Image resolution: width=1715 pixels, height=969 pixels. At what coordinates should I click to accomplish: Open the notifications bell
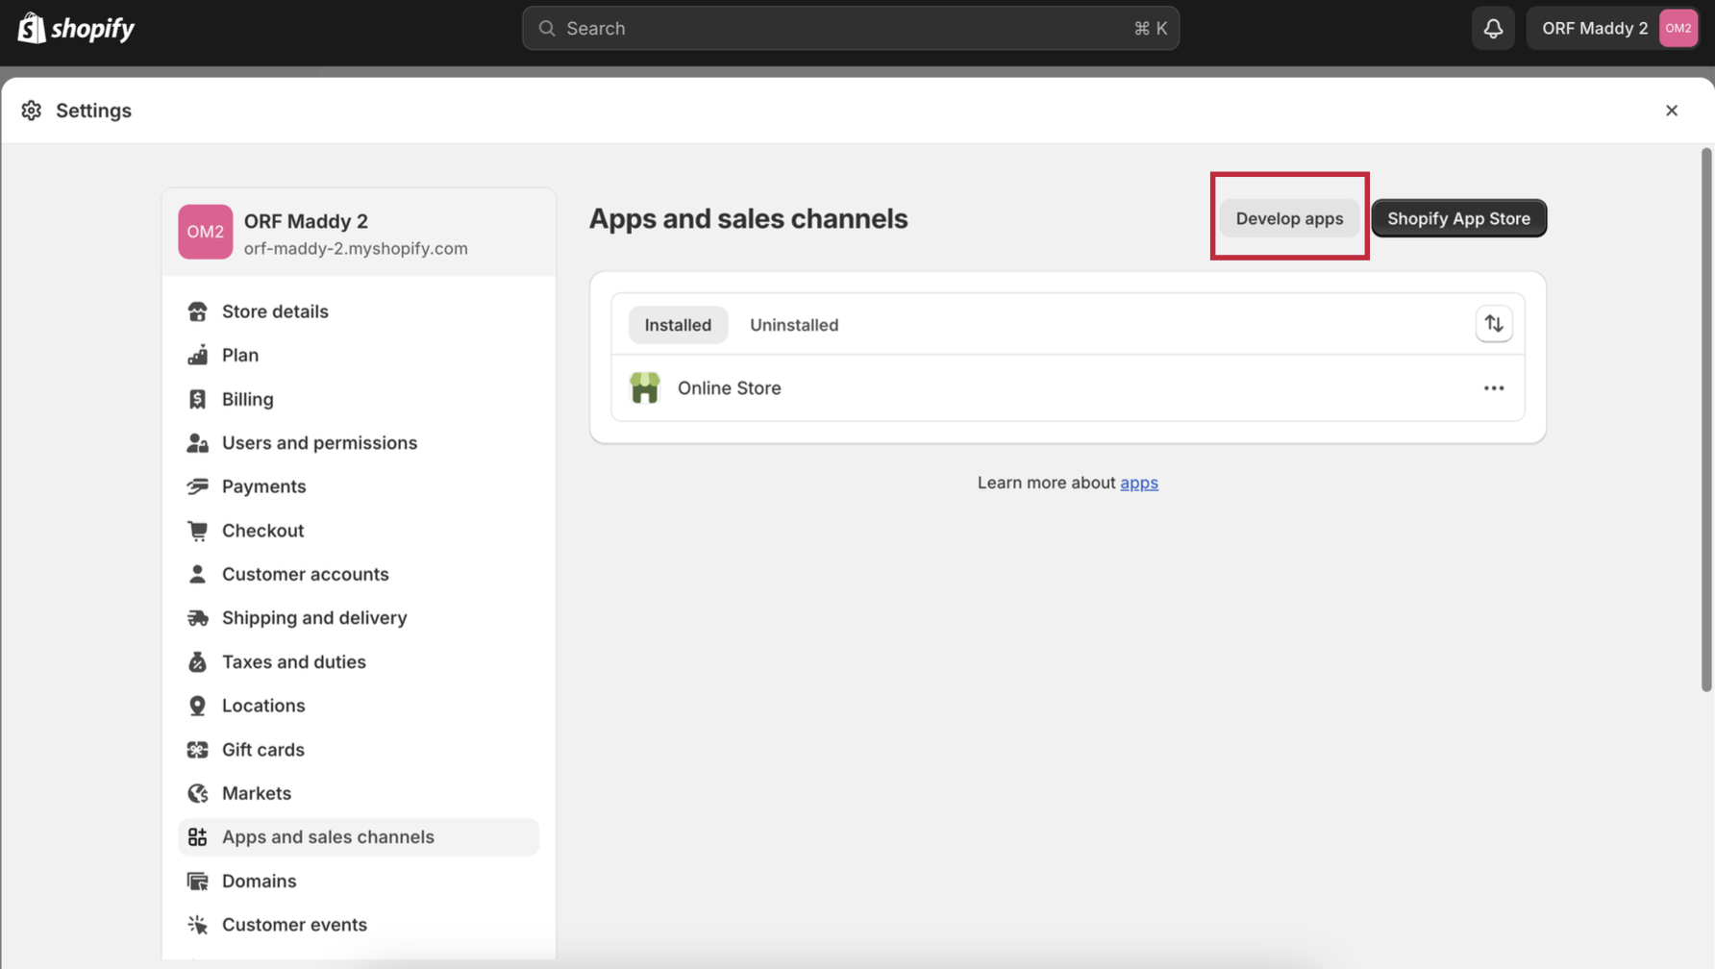[1493, 28]
